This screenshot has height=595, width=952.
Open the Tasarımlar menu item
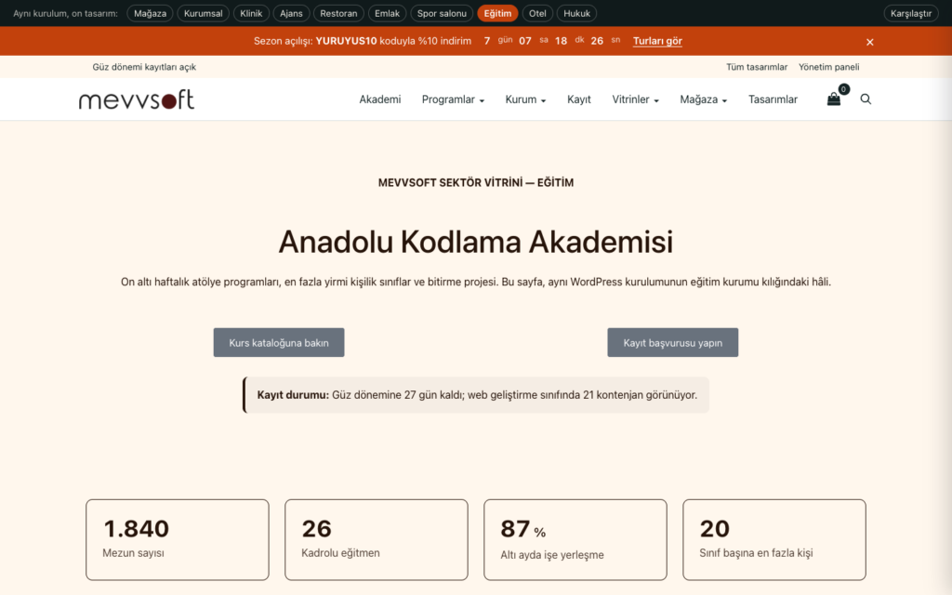point(773,99)
